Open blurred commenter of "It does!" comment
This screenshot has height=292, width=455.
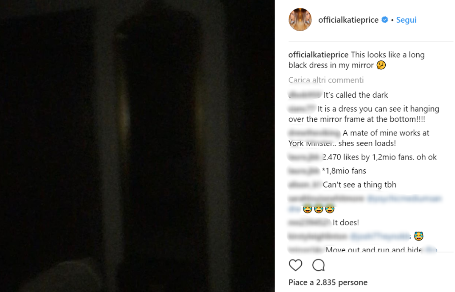(x=309, y=222)
